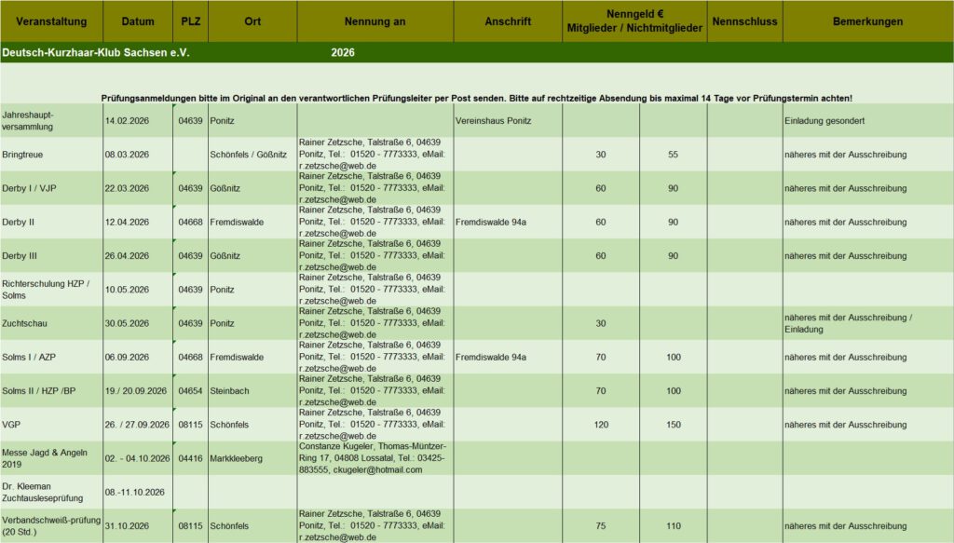Select the "Nennschluss" column header
954x543 pixels.
click(x=744, y=21)
